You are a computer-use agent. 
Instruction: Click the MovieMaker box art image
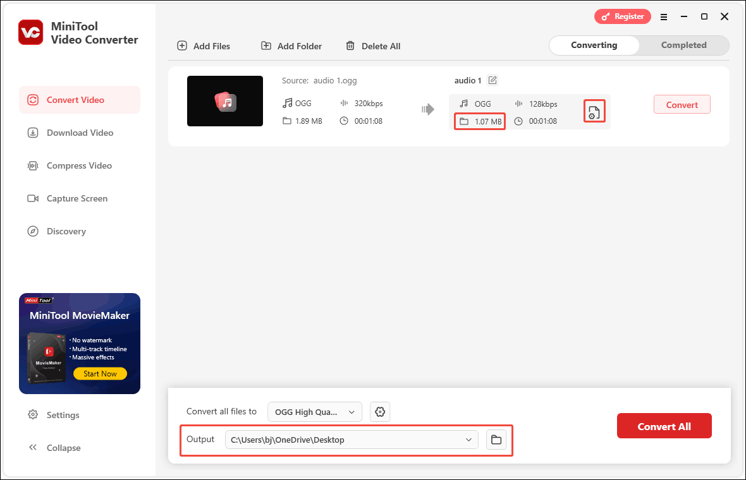(x=46, y=358)
